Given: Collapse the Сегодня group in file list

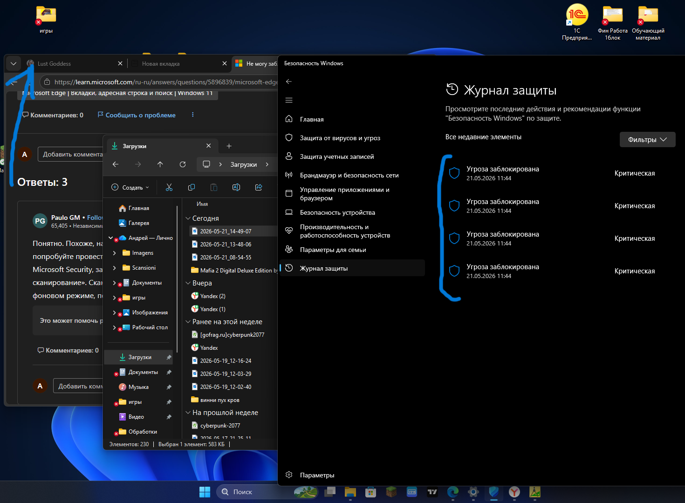Looking at the screenshot, I should click(188, 218).
